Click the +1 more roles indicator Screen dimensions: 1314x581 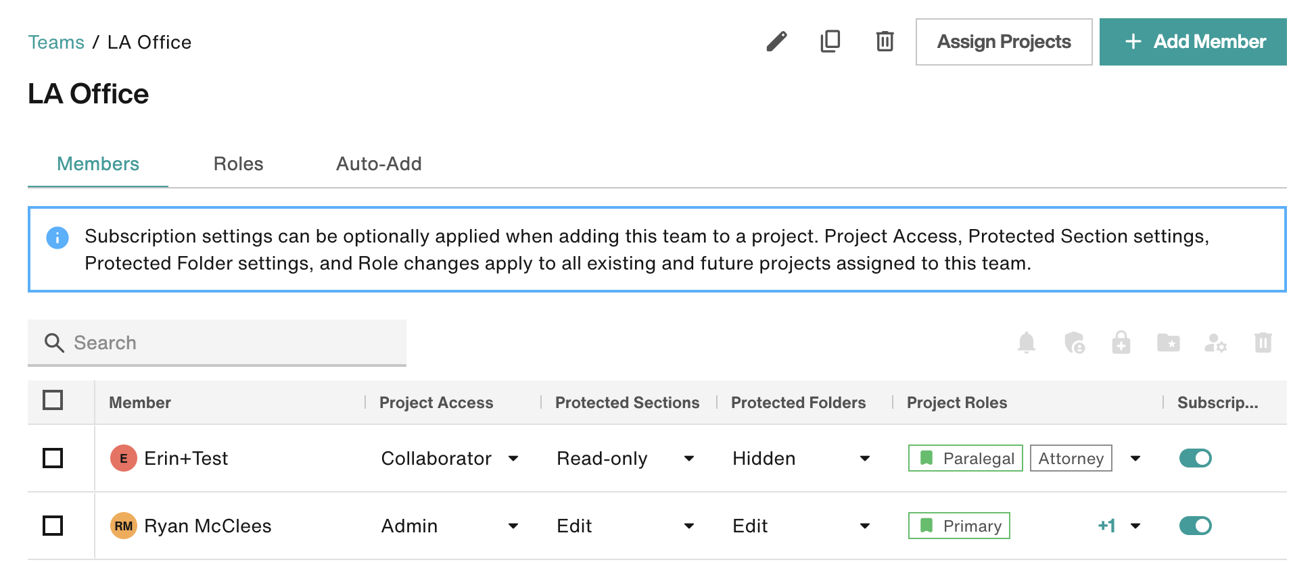[x=1106, y=526]
